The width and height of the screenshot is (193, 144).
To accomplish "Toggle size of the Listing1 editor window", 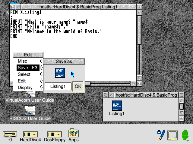I will (139, 7).
